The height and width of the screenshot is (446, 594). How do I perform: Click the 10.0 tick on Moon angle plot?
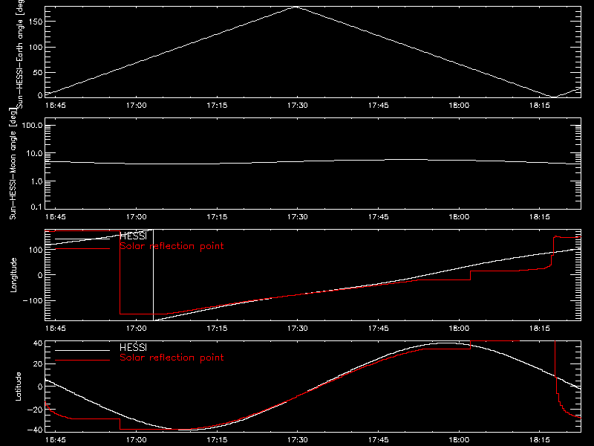coord(34,154)
